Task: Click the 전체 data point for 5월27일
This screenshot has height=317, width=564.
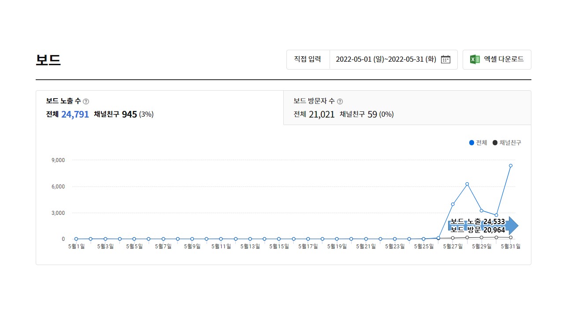Action: [453, 204]
